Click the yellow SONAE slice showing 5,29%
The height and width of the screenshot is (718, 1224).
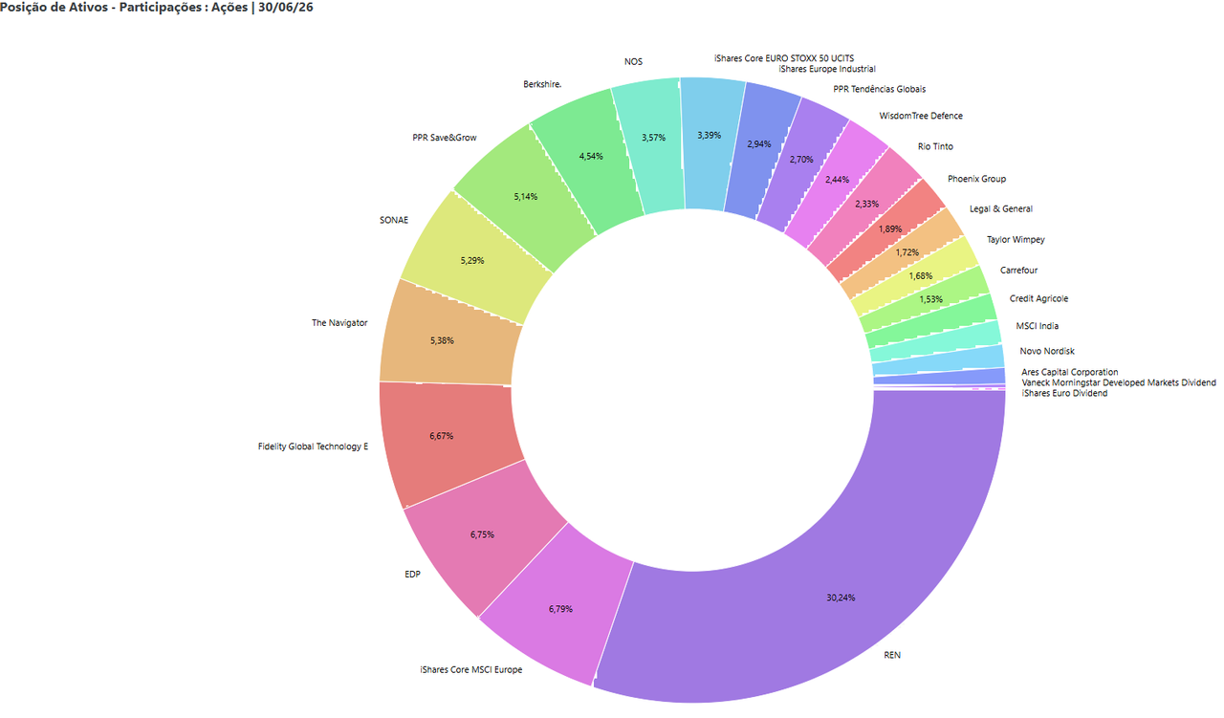pyautogui.click(x=470, y=260)
